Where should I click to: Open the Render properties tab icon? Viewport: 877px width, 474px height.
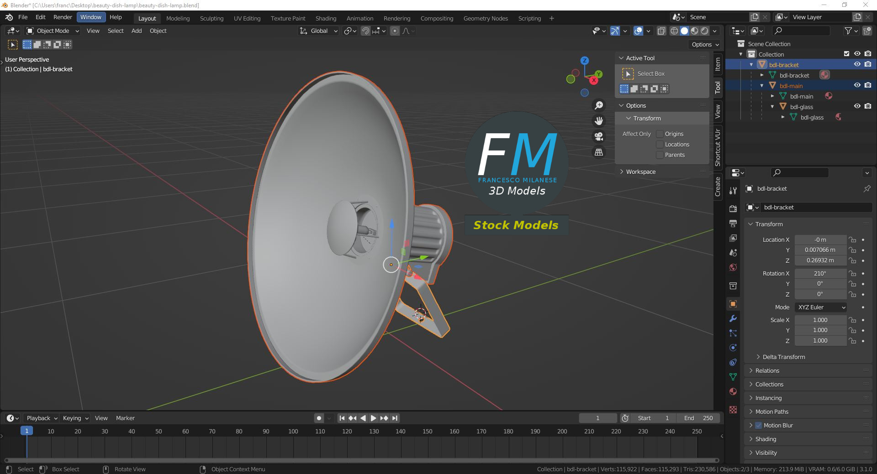733,208
